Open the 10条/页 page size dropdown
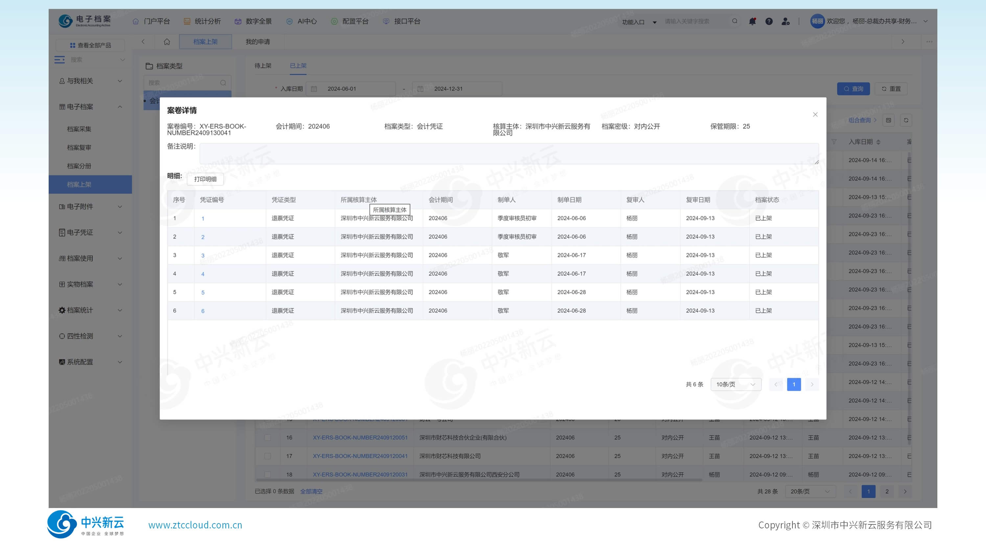Viewport: 986px width, 554px height. [x=736, y=384]
